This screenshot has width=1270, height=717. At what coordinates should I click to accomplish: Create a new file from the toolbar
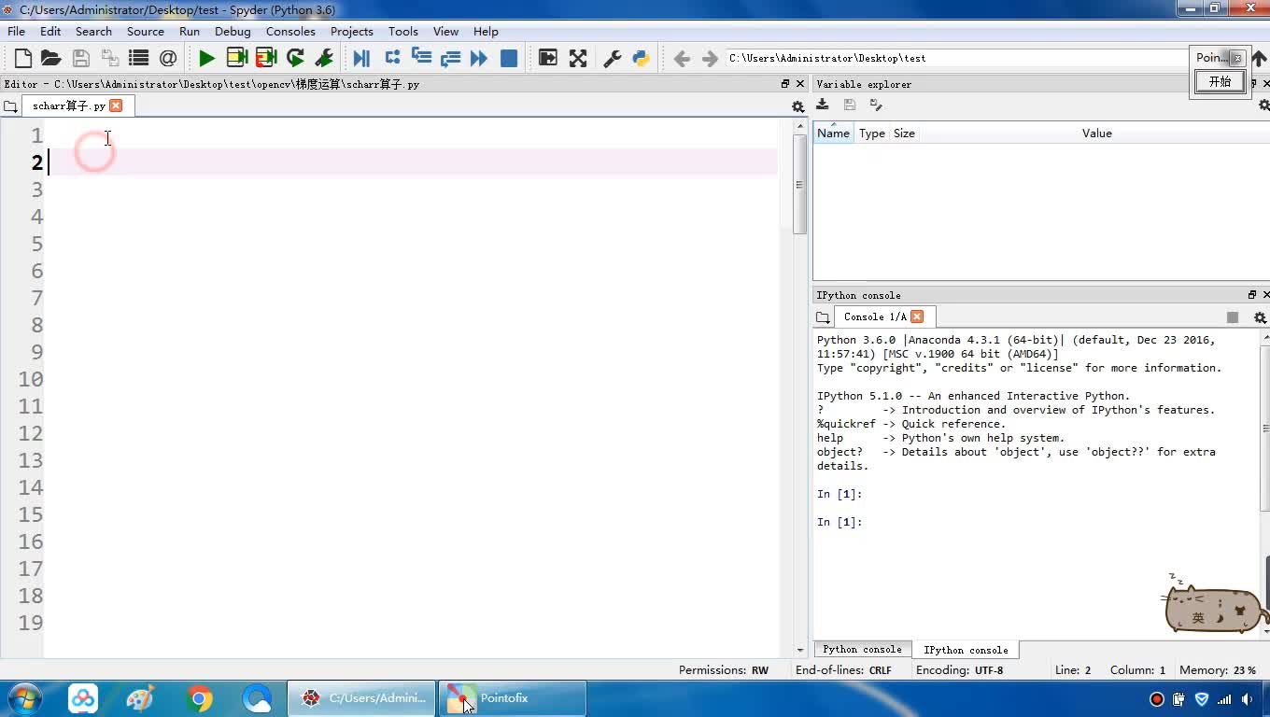click(x=23, y=58)
